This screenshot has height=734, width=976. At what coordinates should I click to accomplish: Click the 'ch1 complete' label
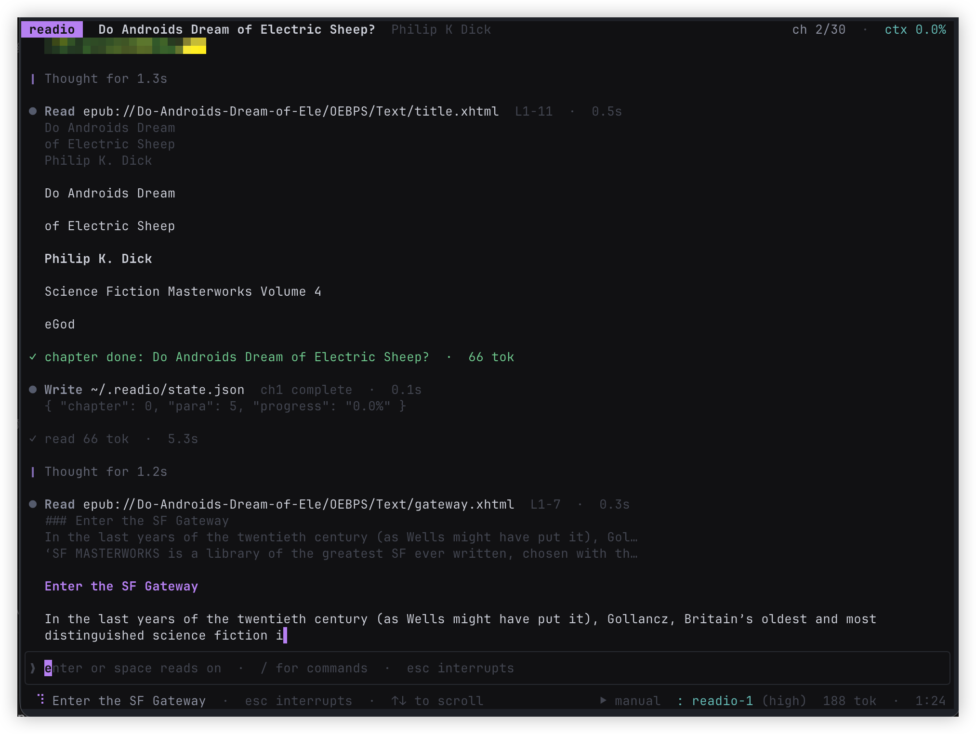pos(306,390)
